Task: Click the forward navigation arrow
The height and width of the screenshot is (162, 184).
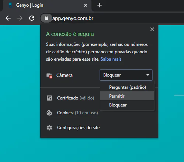Action: (20, 18)
